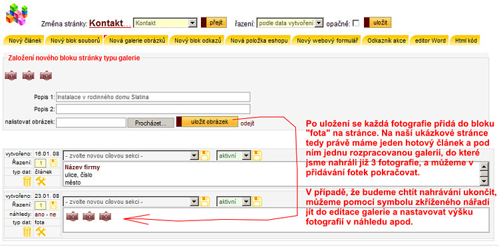Click second camera thumbnail in new gallery block

[x=29, y=76]
